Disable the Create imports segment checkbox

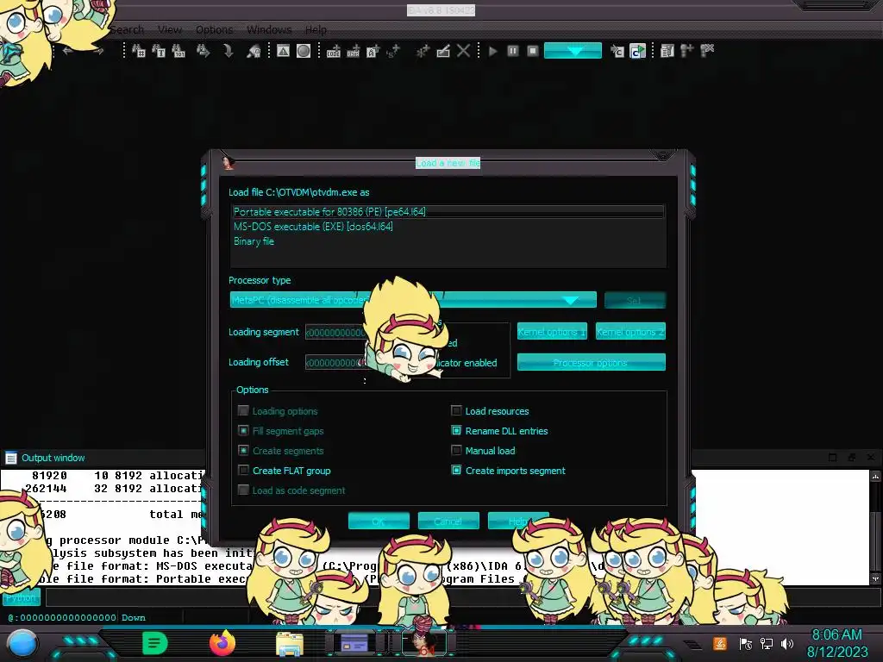(456, 470)
